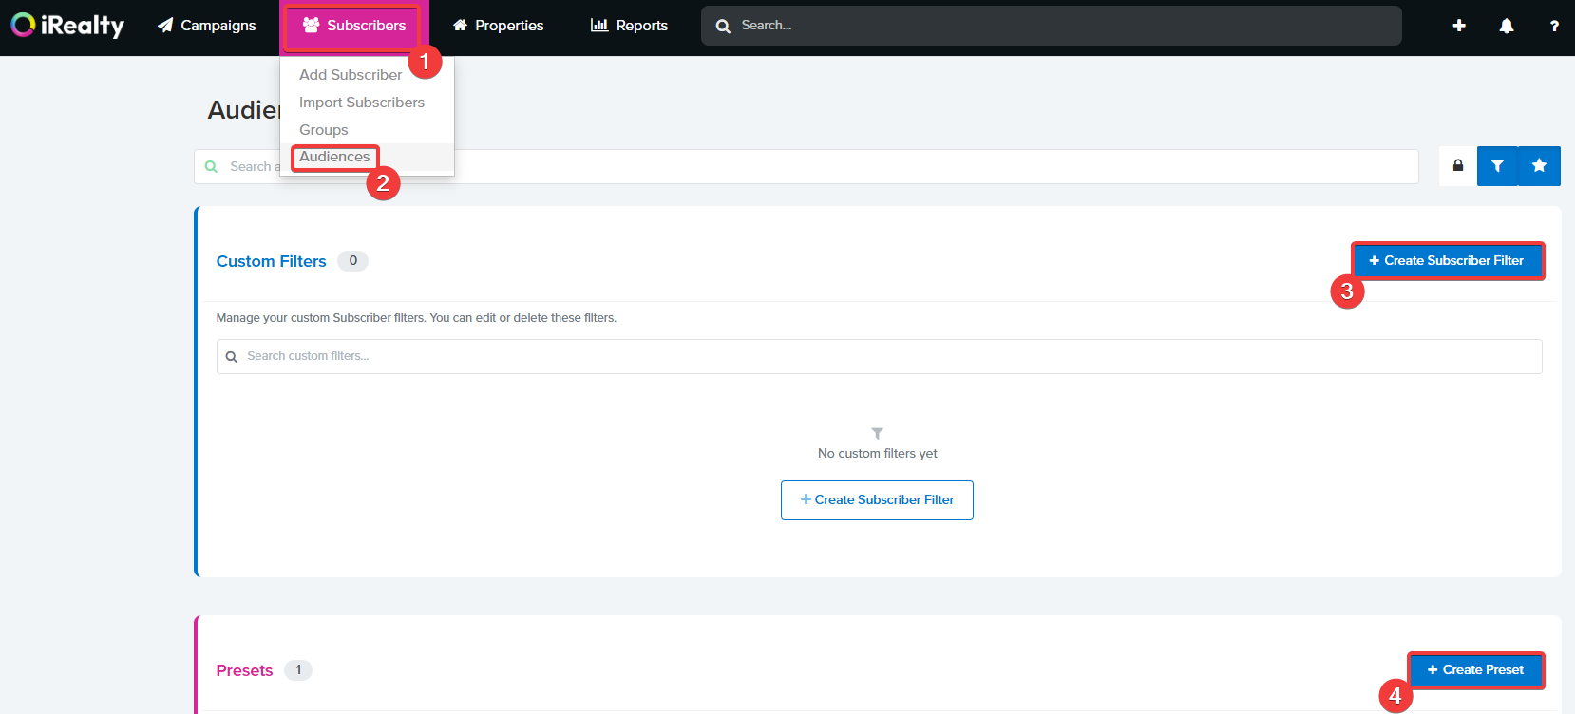The image size is (1575, 714).
Task: Click the Custom Filters count badge 0
Action: click(352, 261)
